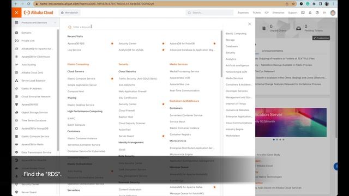Toggle favorite star for AlibabaMQ for Apache Kafka

pos(214,187)
